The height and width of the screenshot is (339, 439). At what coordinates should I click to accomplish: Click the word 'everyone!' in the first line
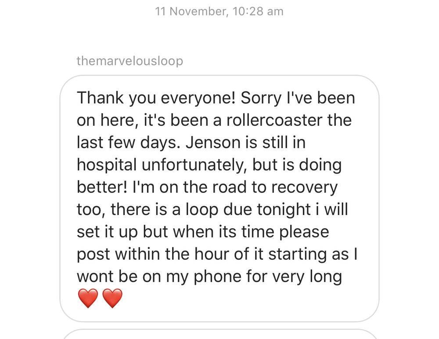tap(198, 98)
